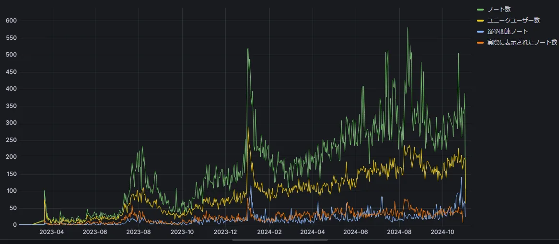Click the 2024-10 x-axis date label
Viewport: 559px width, 244px height.
pyautogui.click(x=443, y=232)
